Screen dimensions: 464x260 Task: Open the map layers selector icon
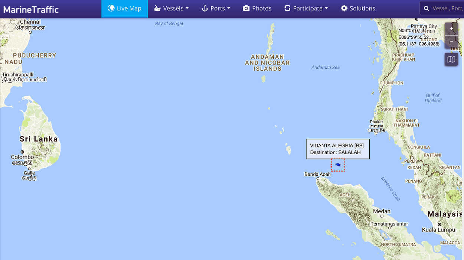tap(451, 59)
